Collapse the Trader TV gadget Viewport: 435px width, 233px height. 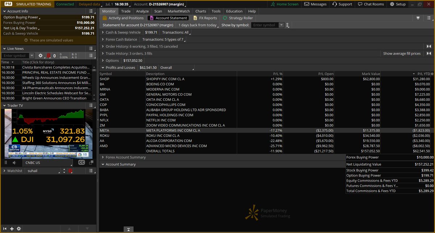4,105
